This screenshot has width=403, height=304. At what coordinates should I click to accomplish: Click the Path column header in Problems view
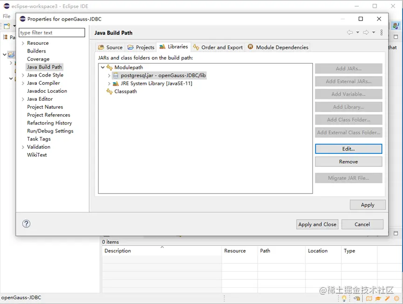[x=281, y=251]
